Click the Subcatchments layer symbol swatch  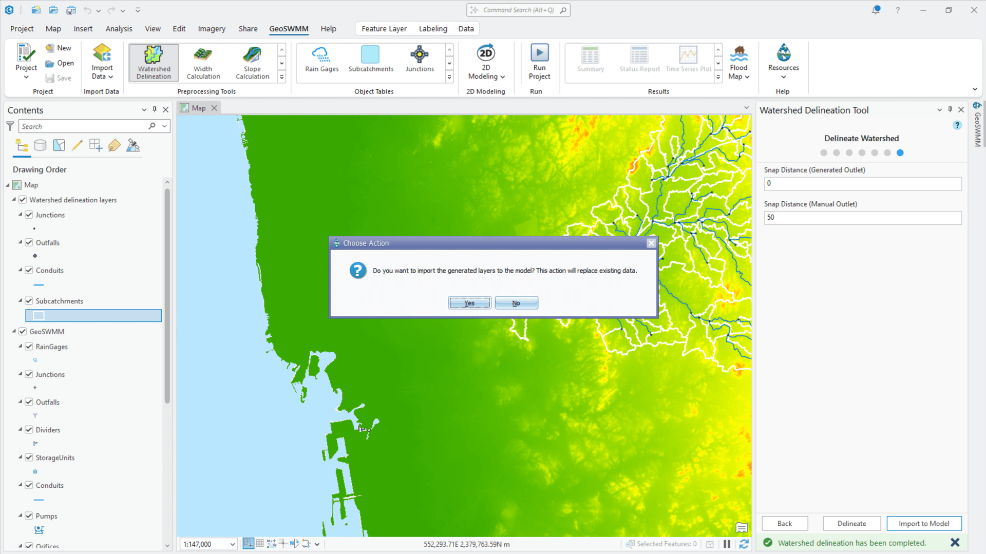(x=39, y=315)
